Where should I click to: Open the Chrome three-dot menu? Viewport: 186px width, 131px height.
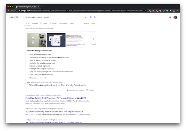(x=177, y=11)
